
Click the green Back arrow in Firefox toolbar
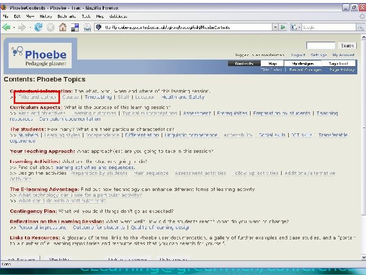point(6,28)
